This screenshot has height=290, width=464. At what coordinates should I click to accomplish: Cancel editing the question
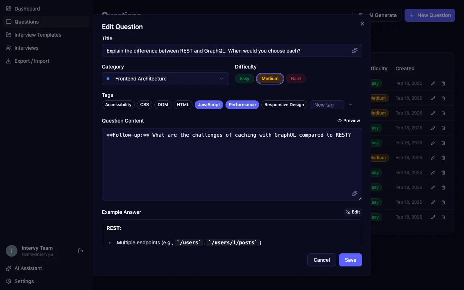tap(321, 260)
